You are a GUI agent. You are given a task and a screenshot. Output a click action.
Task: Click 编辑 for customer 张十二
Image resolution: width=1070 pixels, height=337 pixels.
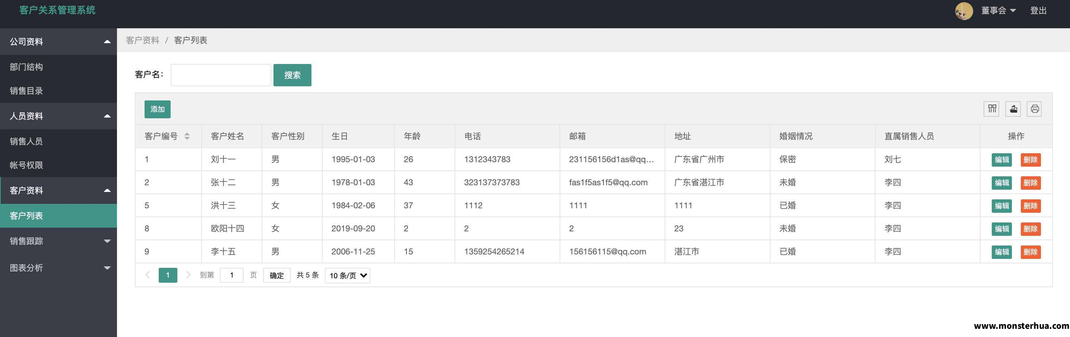tap(1001, 183)
